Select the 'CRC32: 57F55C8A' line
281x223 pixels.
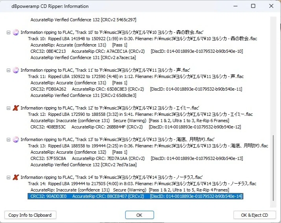click(x=137, y=158)
